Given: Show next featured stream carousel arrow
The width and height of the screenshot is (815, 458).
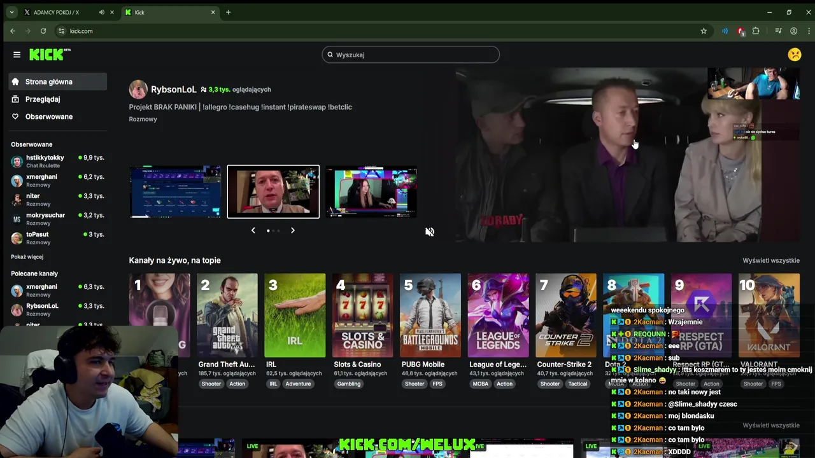Looking at the screenshot, I should [293, 230].
